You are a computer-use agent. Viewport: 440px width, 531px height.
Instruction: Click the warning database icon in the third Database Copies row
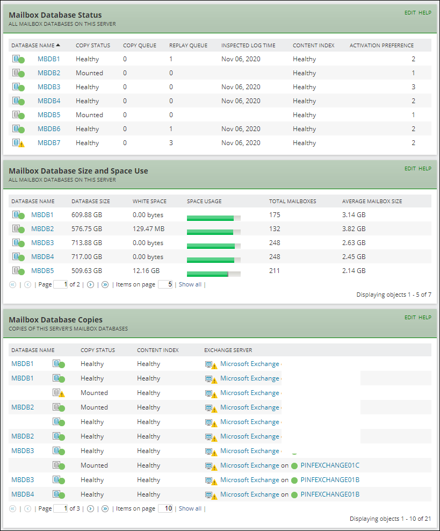tap(59, 393)
